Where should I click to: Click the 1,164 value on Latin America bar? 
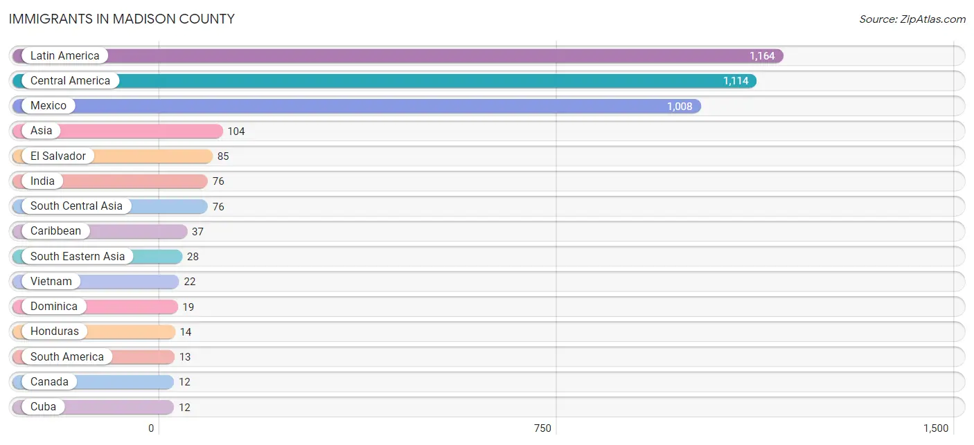coord(762,56)
